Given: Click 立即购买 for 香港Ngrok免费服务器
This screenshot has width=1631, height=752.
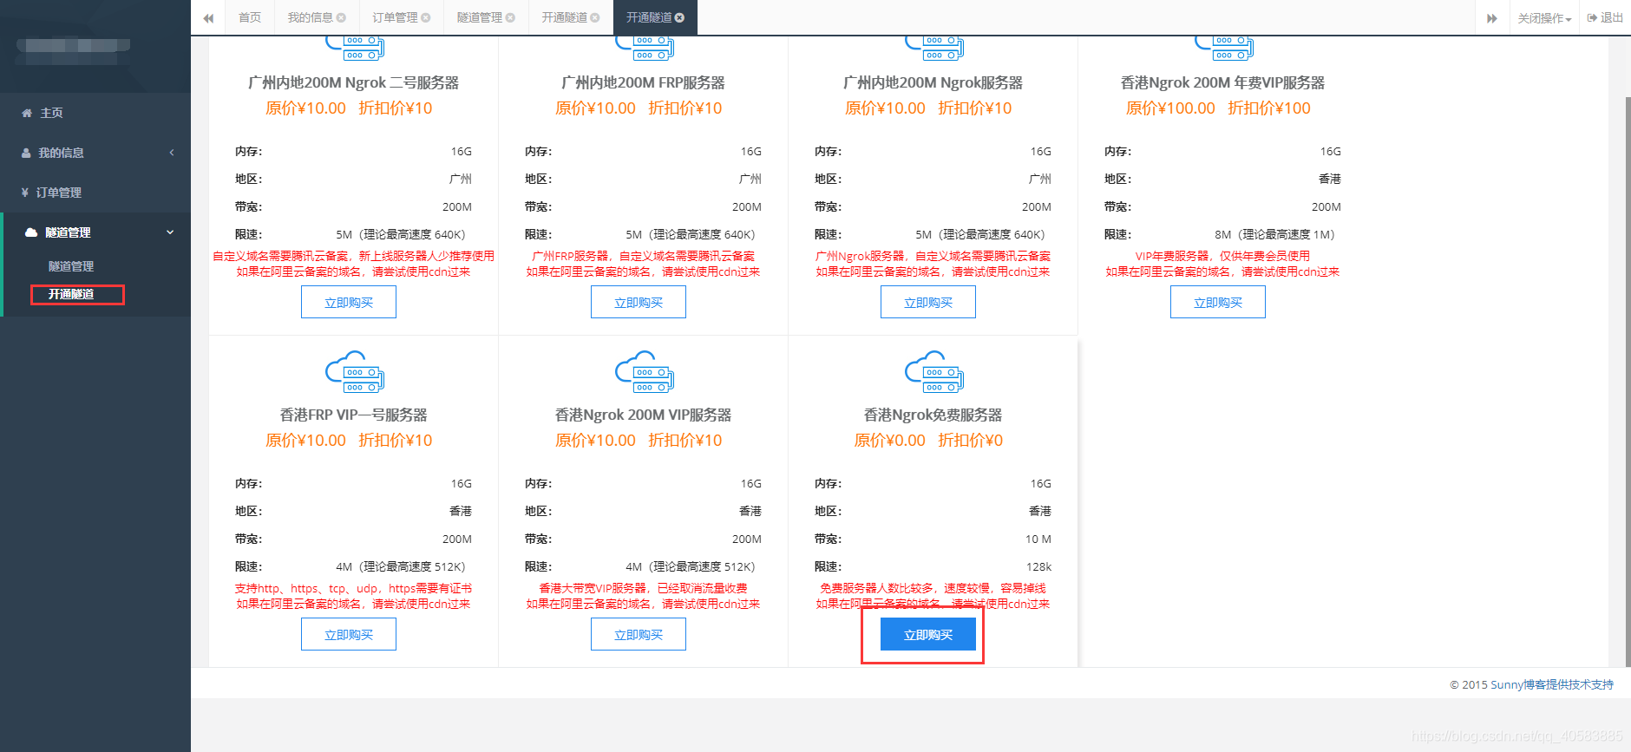Looking at the screenshot, I should click(928, 635).
